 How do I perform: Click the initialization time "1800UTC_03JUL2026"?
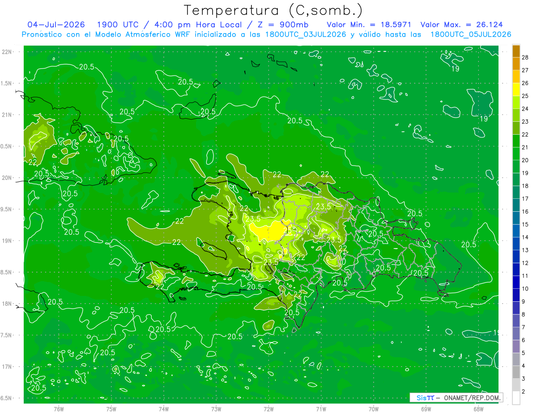(306, 34)
